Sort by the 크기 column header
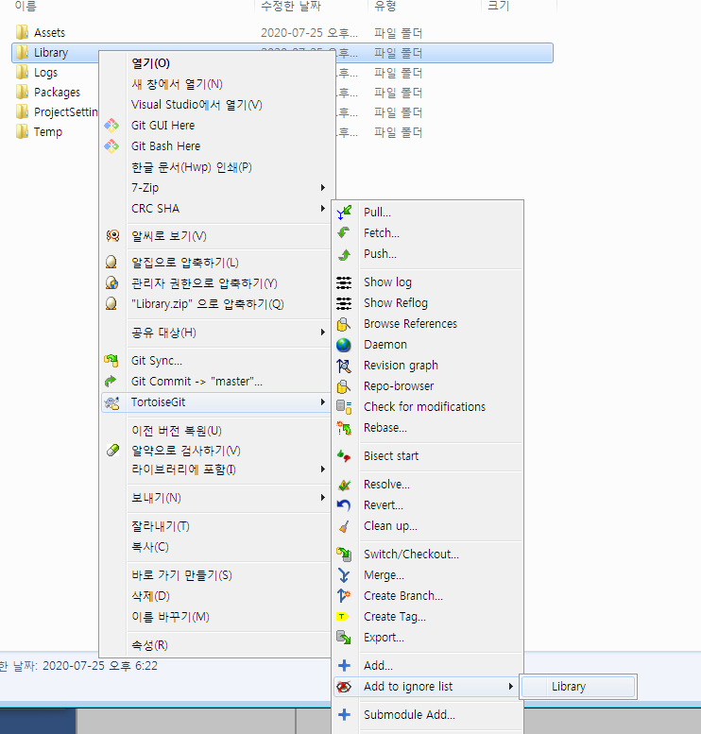The width and height of the screenshot is (701, 734). click(x=498, y=6)
